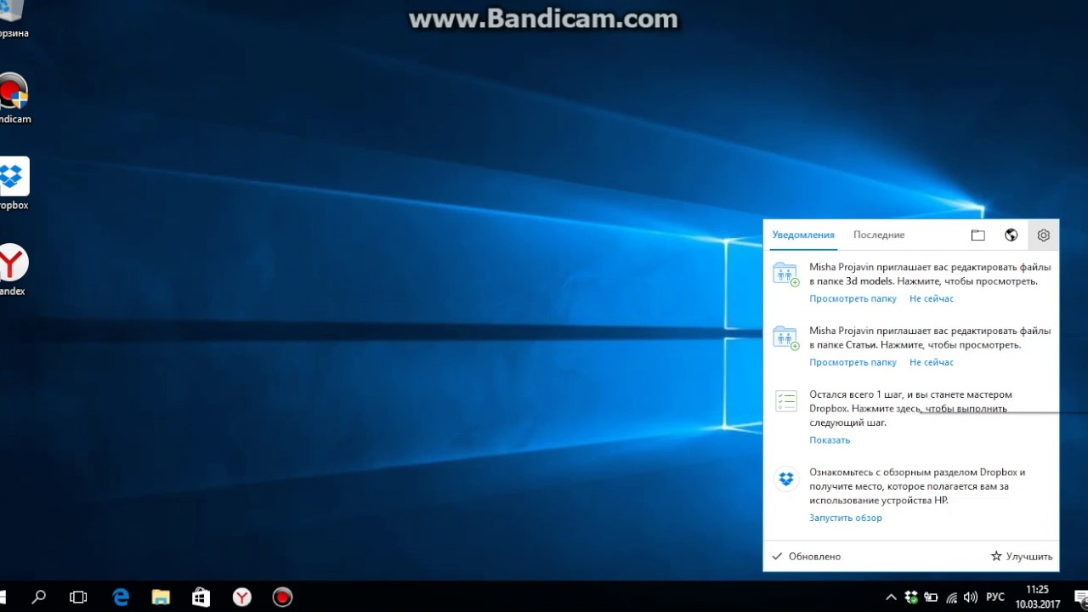The height and width of the screenshot is (612, 1088).
Task: Click shared folder icon of 3d models notification
Action: (x=786, y=274)
